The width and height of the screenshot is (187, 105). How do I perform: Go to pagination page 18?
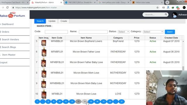110,101
